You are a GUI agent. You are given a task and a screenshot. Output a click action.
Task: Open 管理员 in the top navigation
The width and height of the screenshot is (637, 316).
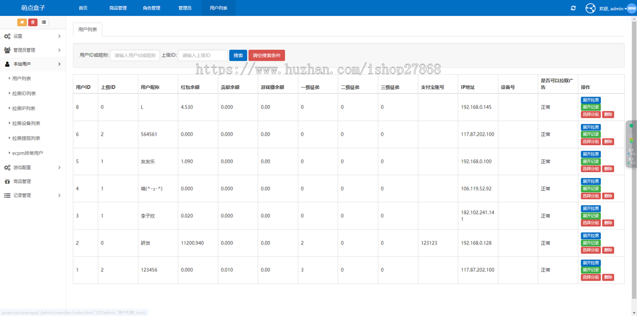click(x=185, y=8)
